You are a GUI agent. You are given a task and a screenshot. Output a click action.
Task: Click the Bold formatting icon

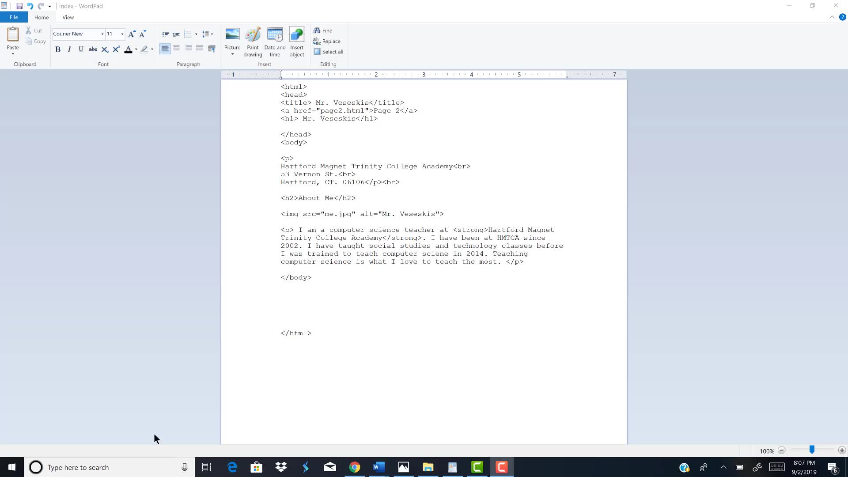tap(58, 49)
